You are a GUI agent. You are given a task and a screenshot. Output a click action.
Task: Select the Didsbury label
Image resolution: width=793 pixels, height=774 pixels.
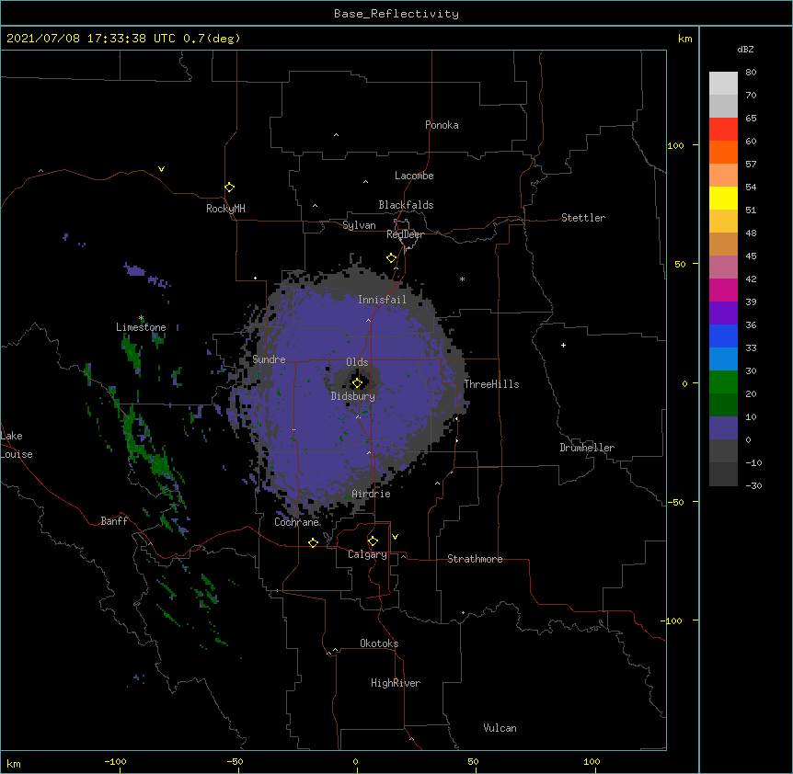coord(353,396)
